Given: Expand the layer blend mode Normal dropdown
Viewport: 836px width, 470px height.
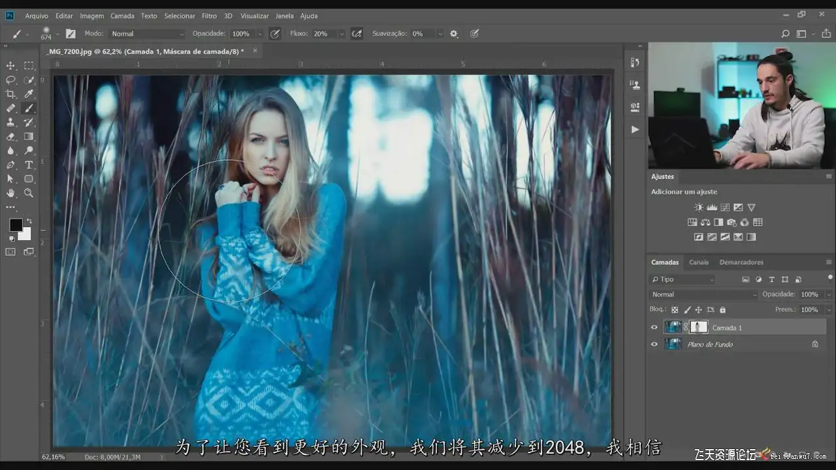Looking at the screenshot, I should 703,294.
